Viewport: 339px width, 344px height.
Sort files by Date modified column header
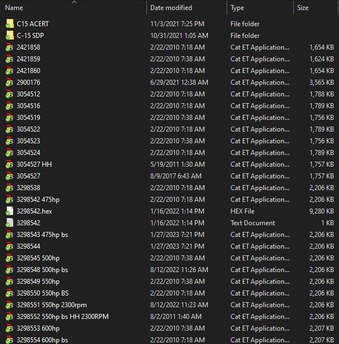171,8
